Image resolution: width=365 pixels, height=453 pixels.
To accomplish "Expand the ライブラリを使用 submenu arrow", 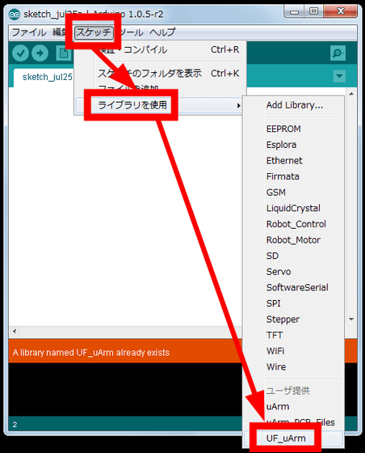I will [238, 105].
